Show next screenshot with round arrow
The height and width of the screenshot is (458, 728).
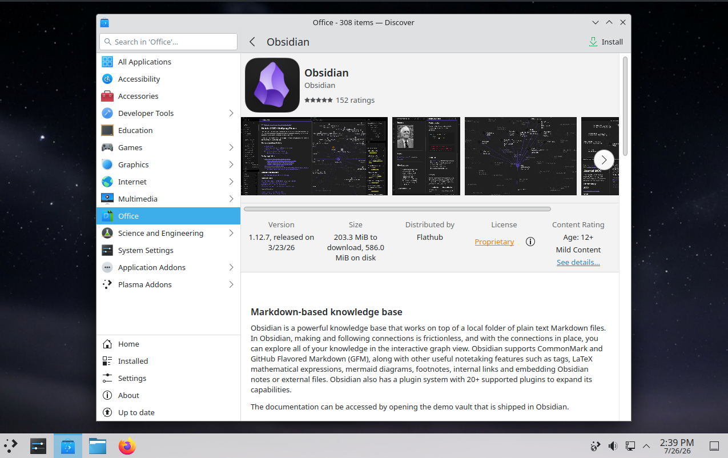point(604,160)
